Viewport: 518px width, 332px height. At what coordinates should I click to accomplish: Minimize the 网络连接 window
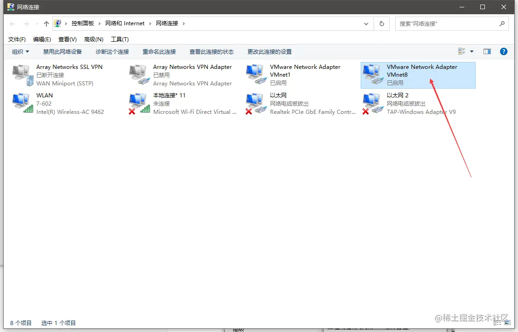[x=462, y=7]
